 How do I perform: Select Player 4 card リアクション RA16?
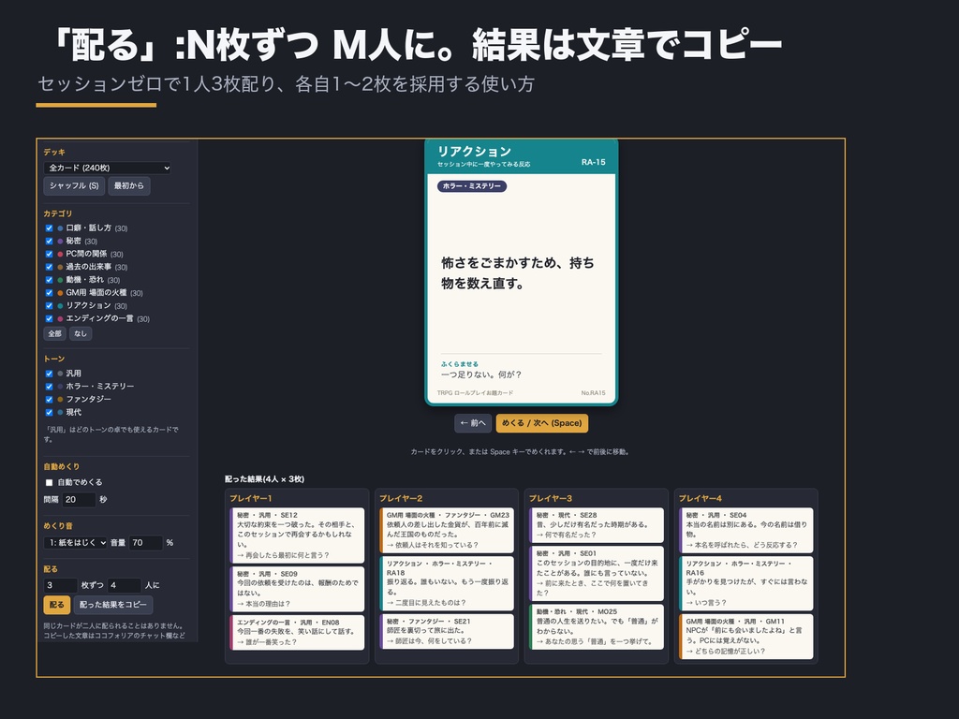coord(746,583)
